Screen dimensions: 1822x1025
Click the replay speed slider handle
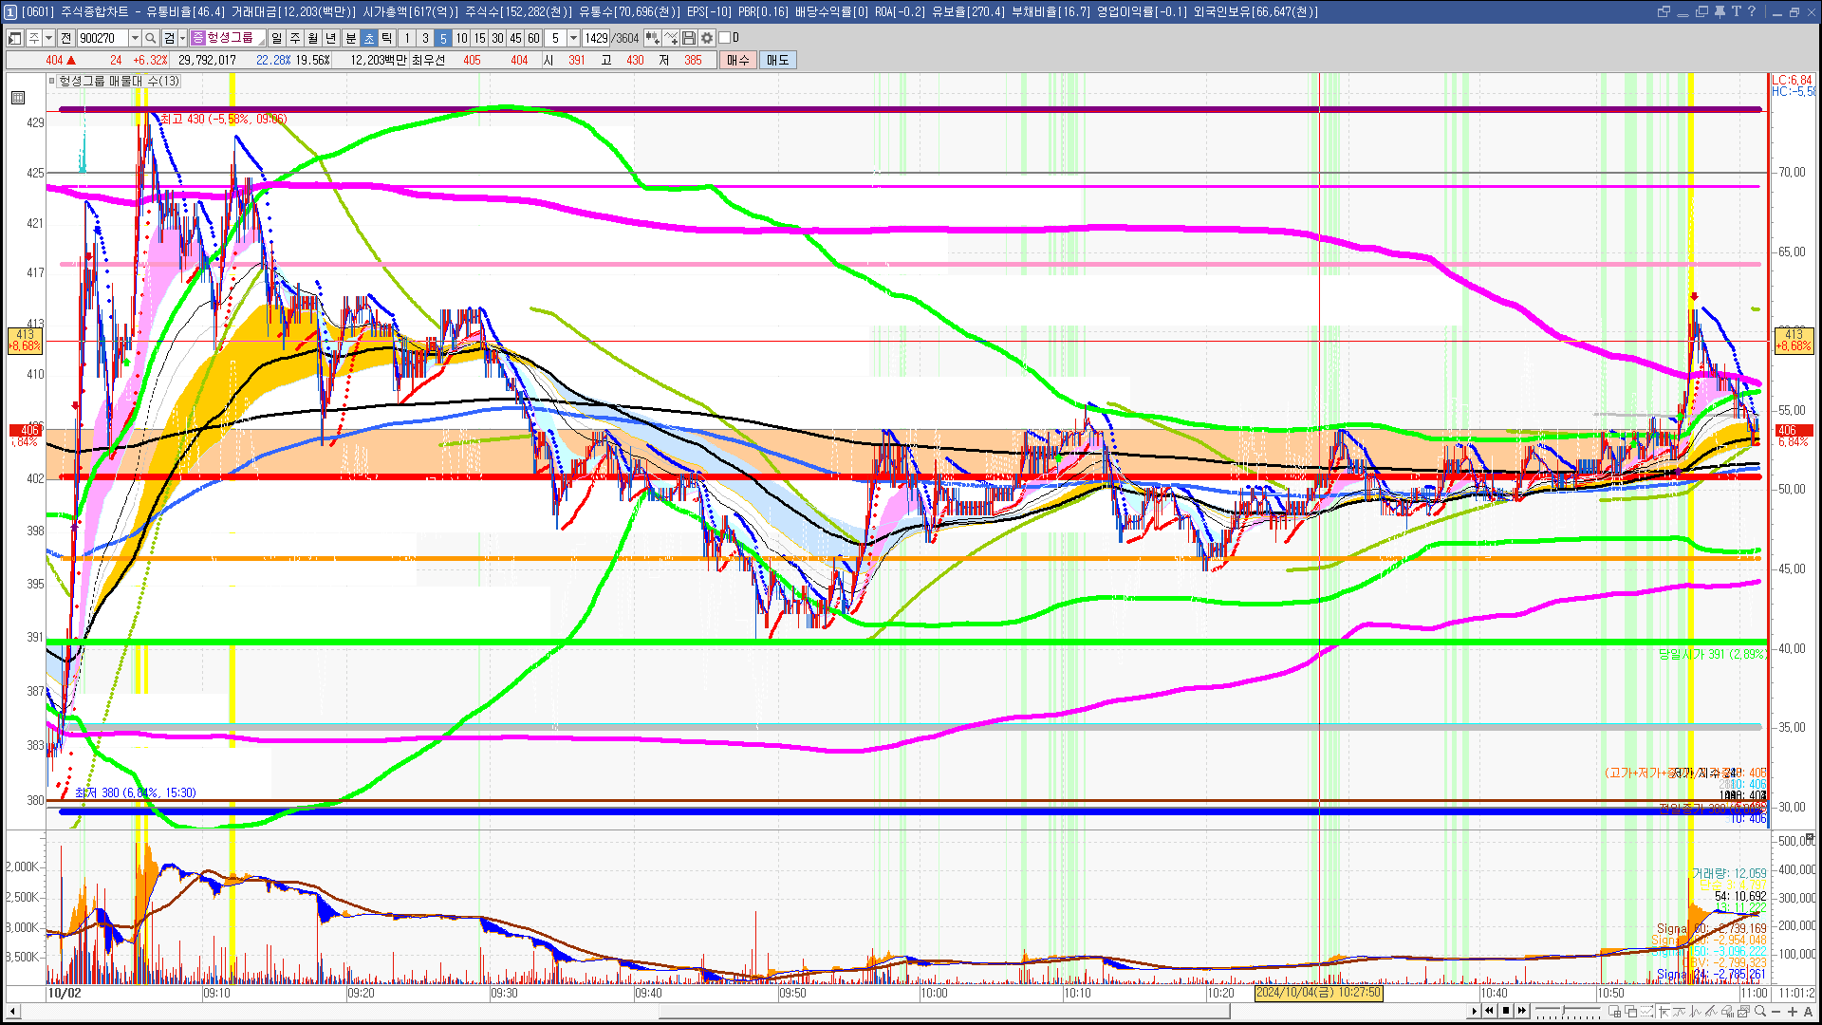point(1563,1010)
